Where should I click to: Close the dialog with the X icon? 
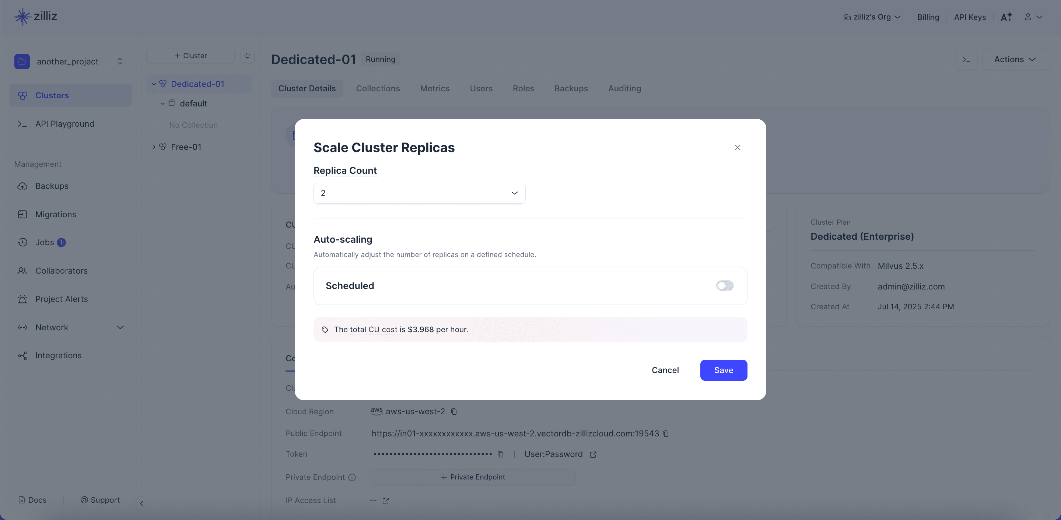738,147
